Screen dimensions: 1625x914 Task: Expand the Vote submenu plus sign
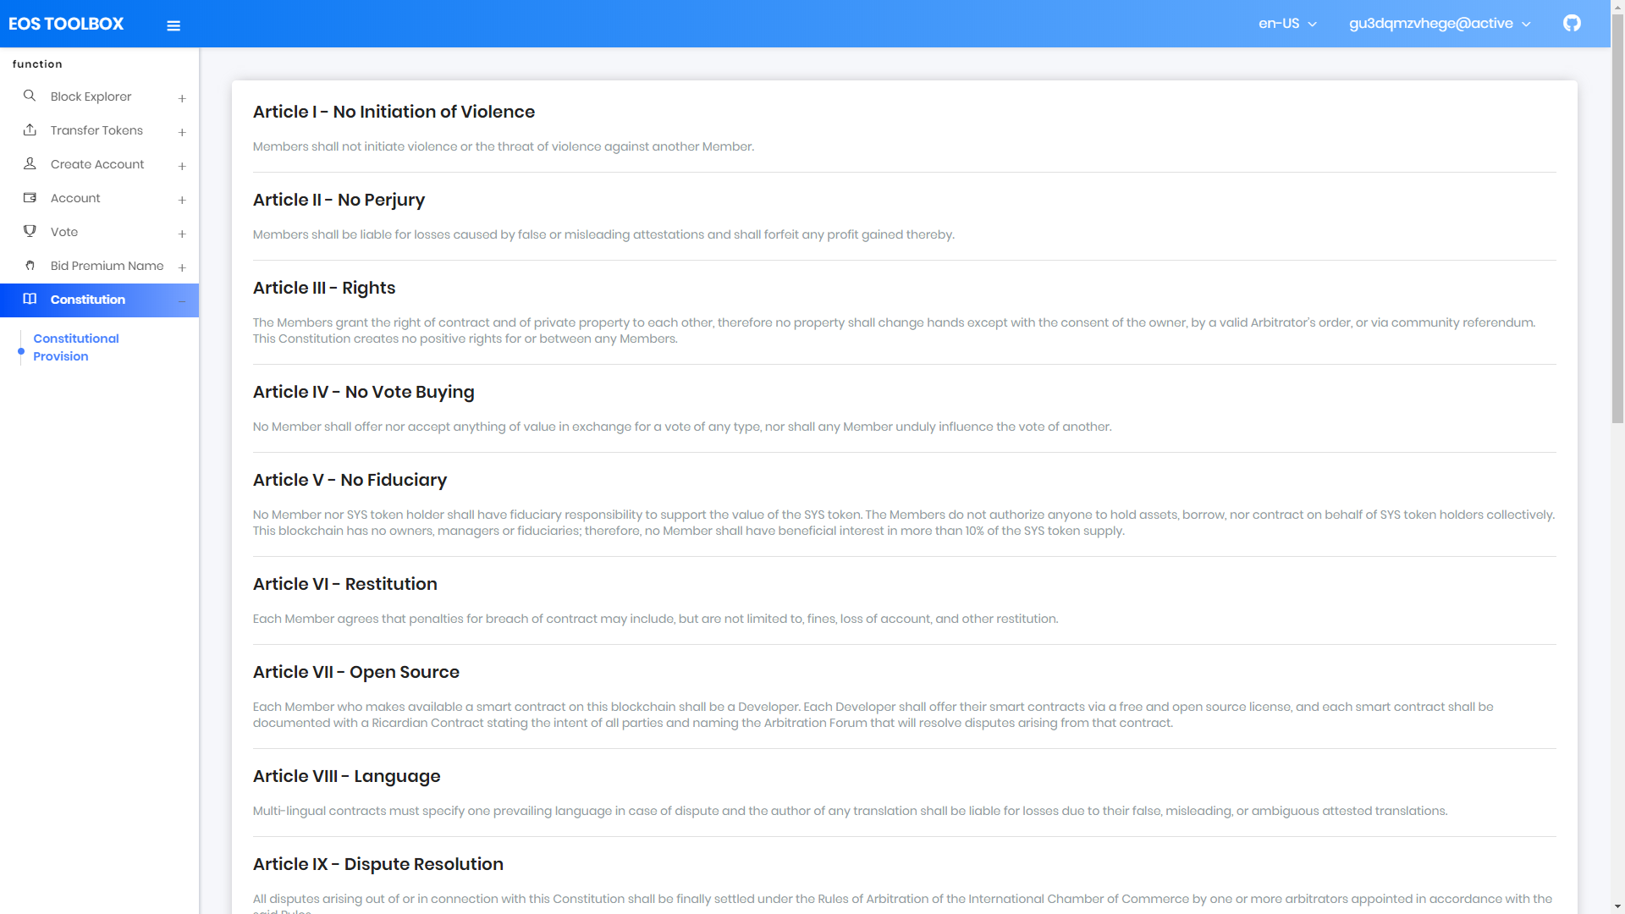coord(182,234)
